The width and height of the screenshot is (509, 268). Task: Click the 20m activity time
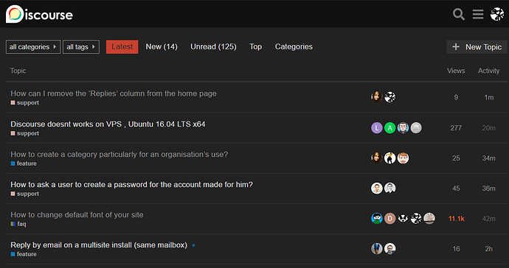coord(489,128)
